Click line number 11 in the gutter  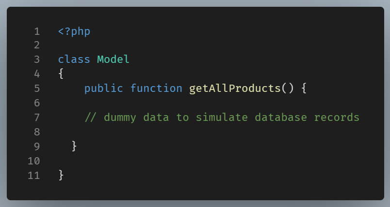(x=34, y=175)
